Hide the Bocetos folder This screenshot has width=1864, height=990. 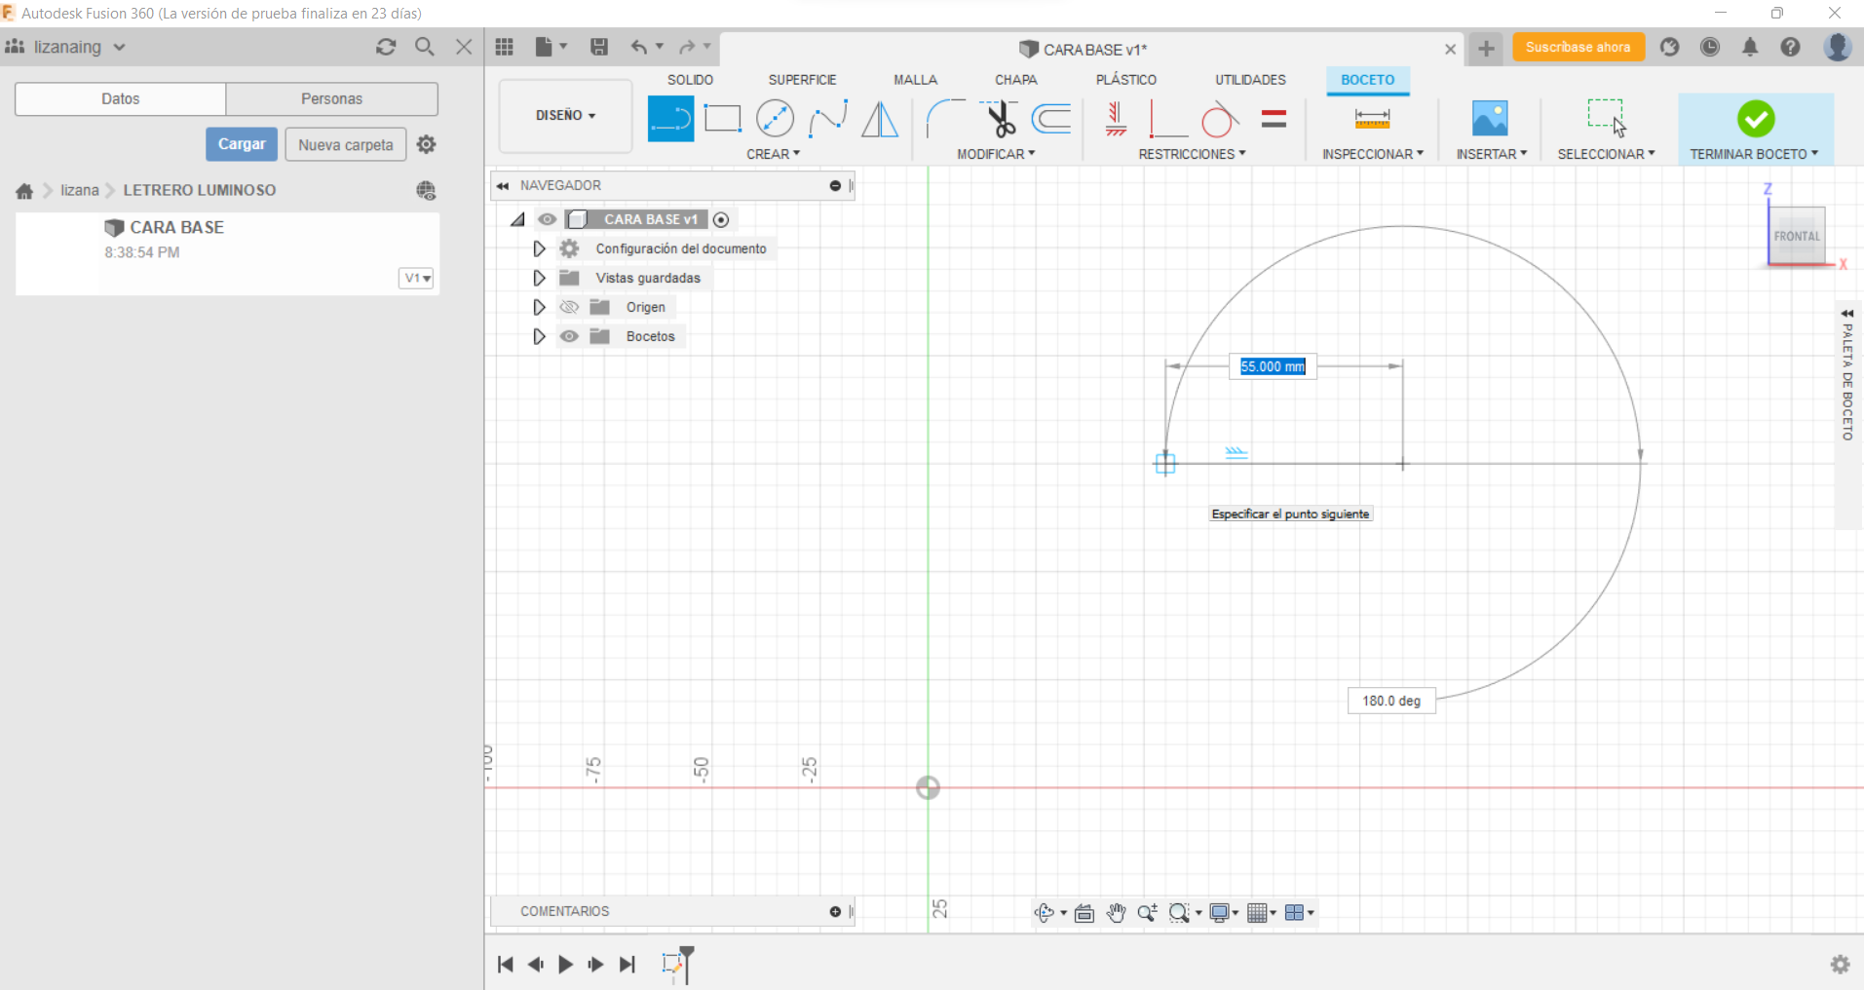coord(569,336)
